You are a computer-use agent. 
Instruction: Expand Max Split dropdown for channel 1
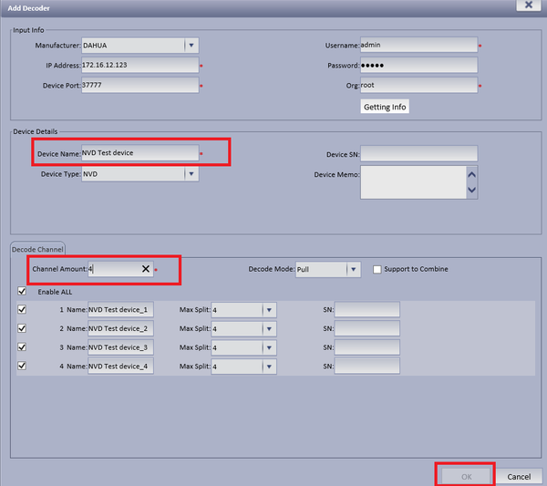point(269,310)
